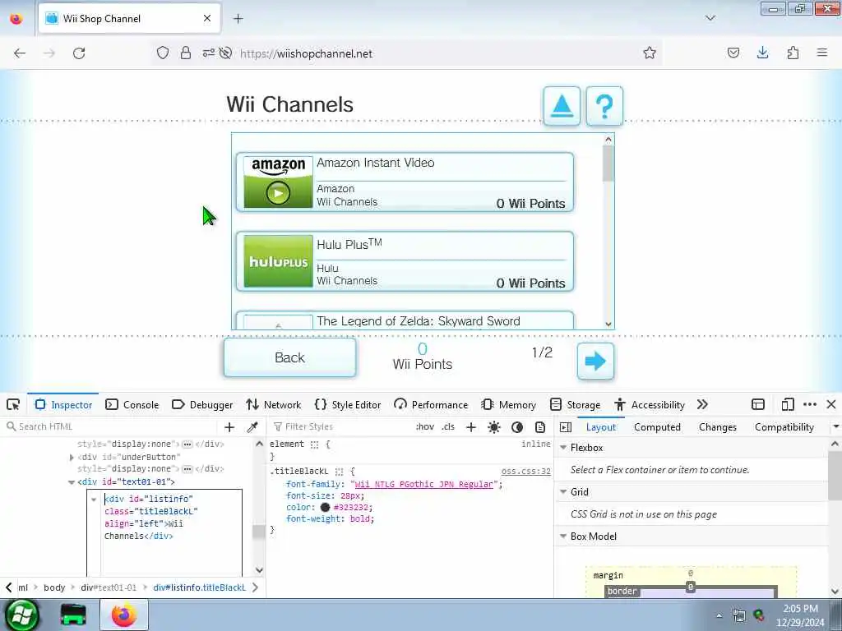The height and width of the screenshot is (631, 842).
Task: Collapse the Grid section
Action: pos(563,491)
